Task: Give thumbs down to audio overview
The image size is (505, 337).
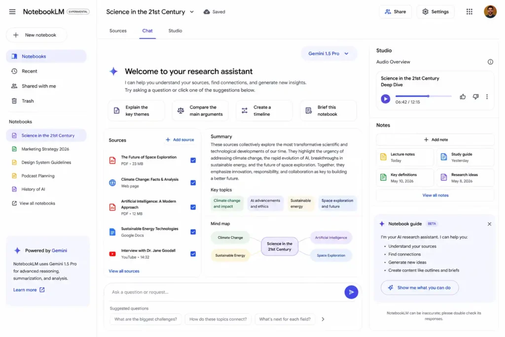Action: pyautogui.click(x=475, y=97)
